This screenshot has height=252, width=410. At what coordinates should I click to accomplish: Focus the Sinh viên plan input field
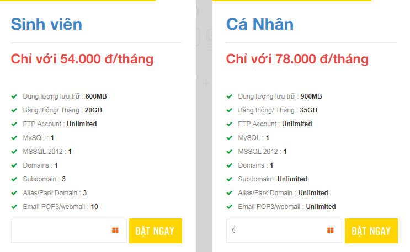69,231
